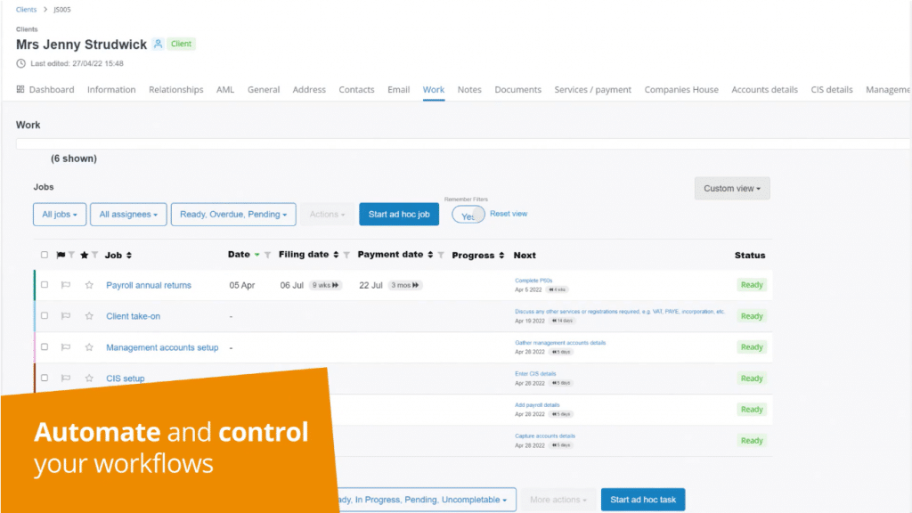This screenshot has width=912, height=513.
Task: Open the Companies House tab
Action: click(680, 90)
